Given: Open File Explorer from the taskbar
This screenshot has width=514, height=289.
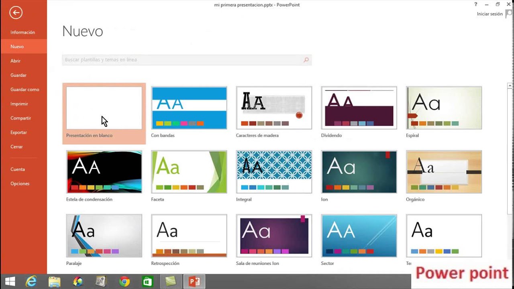Looking at the screenshot, I should [x=54, y=281].
